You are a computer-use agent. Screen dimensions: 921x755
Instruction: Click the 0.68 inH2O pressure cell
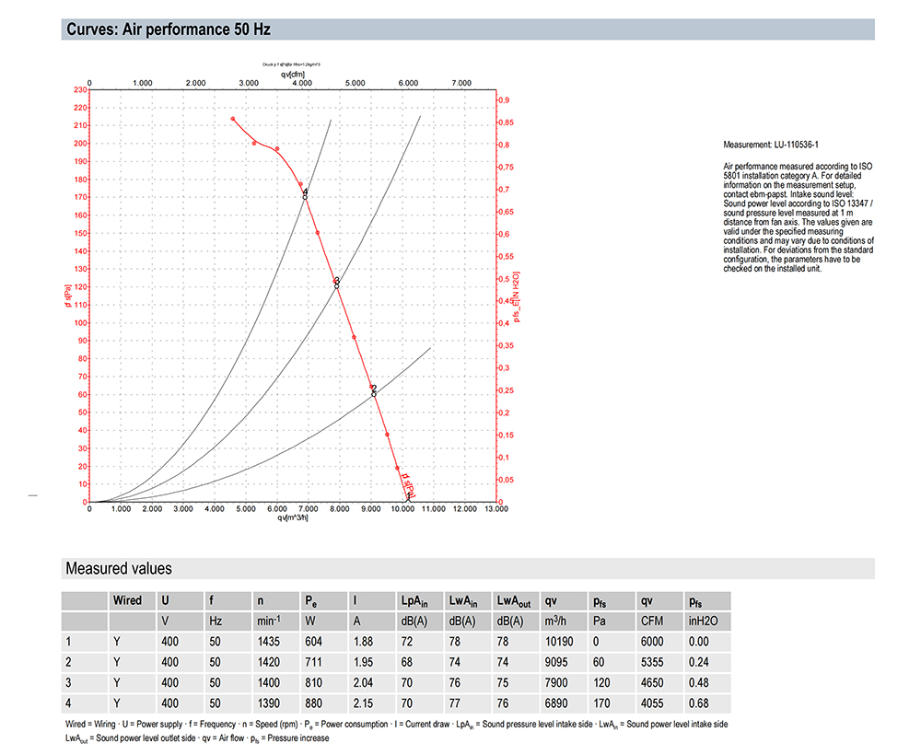tap(699, 703)
